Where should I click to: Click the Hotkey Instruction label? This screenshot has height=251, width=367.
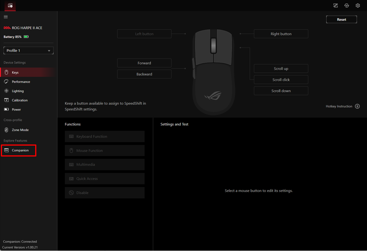pos(339,106)
